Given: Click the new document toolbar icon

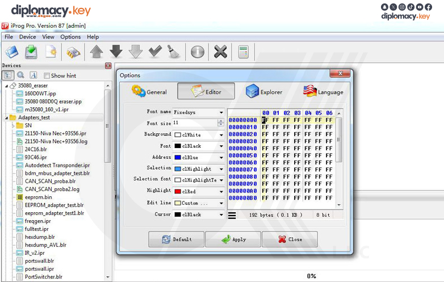Looking at the screenshot, I should [x=51, y=52].
